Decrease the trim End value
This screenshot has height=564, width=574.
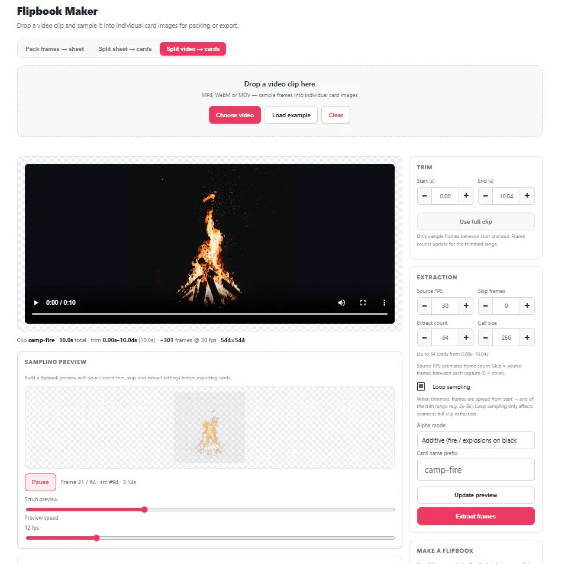[485, 196]
